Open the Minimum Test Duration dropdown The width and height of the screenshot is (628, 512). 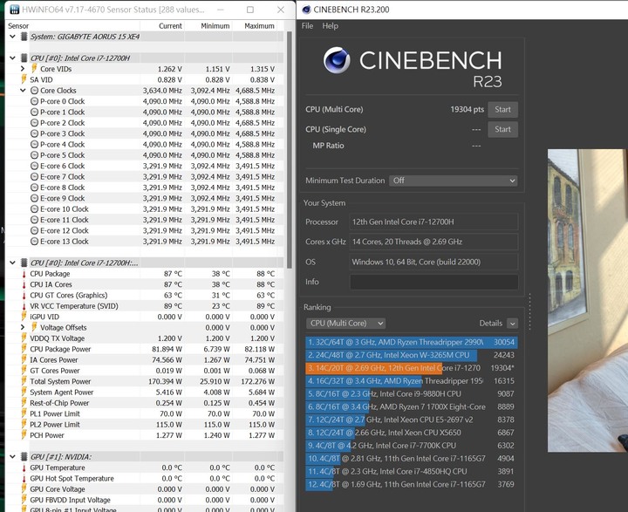(x=454, y=181)
